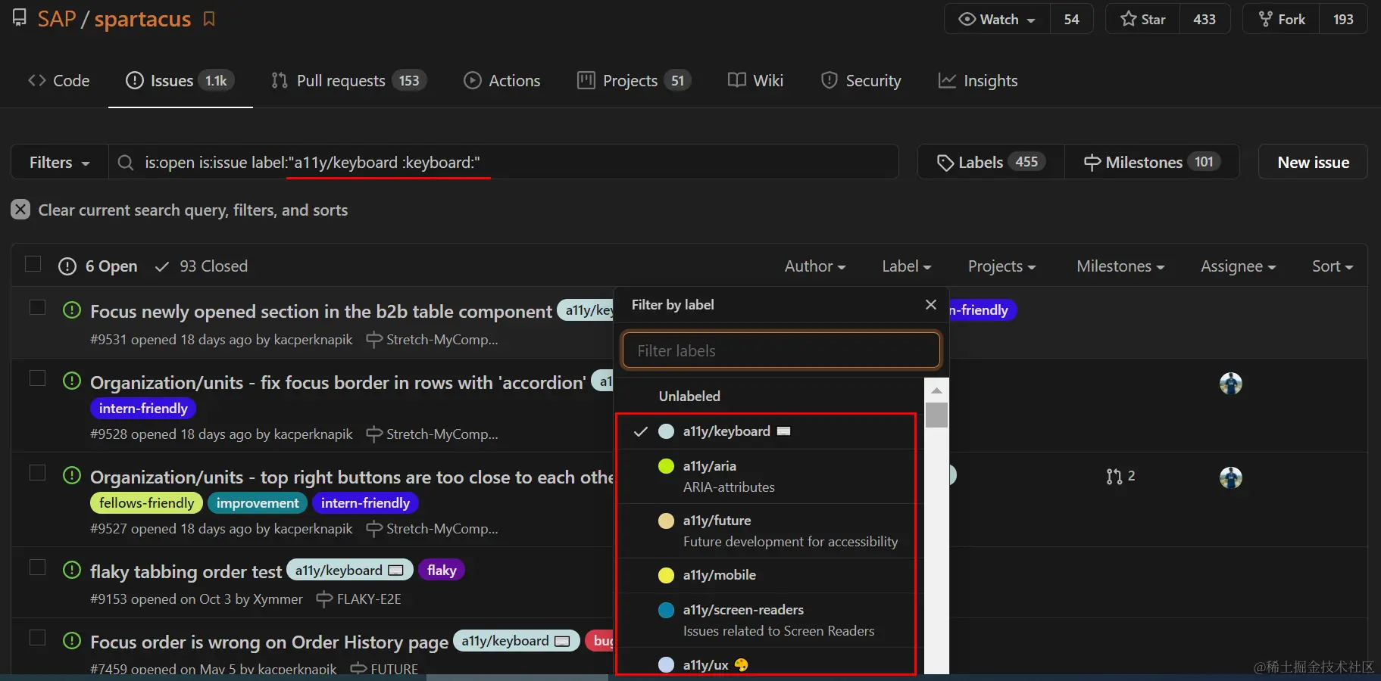The width and height of the screenshot is (1381, 681).
Task: Click the X icon to clear search query
Action: pos(20,210)
